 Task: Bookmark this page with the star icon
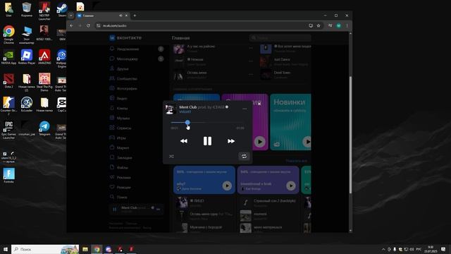[x=319, y=25]
